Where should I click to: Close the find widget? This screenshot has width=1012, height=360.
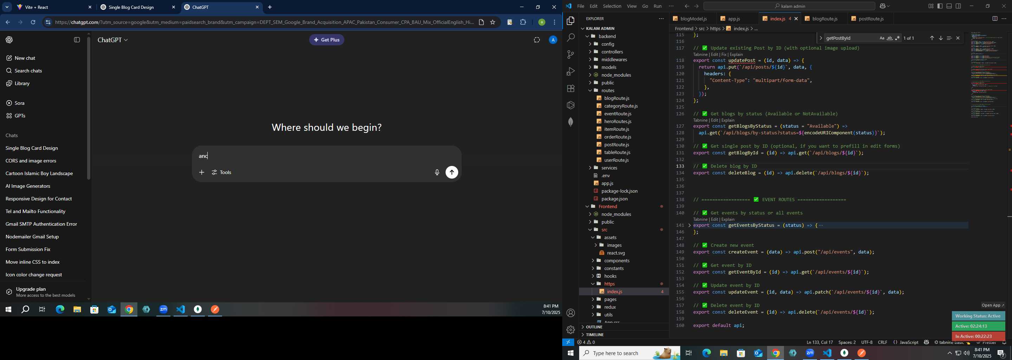click(x=958, y=38)
